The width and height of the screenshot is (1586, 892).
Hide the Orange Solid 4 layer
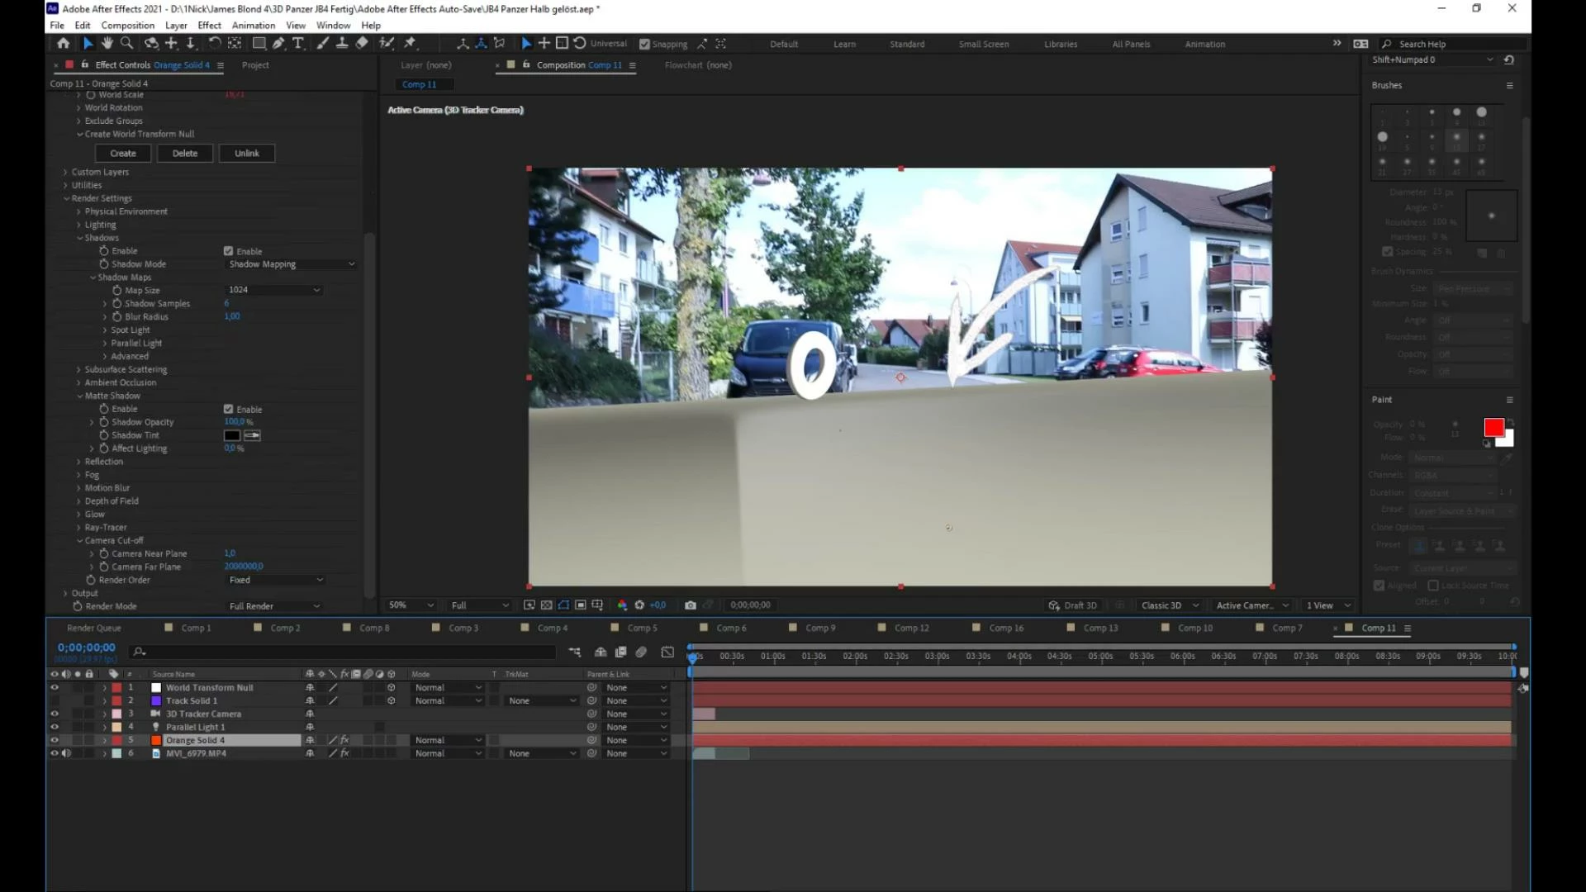point(55,740)
